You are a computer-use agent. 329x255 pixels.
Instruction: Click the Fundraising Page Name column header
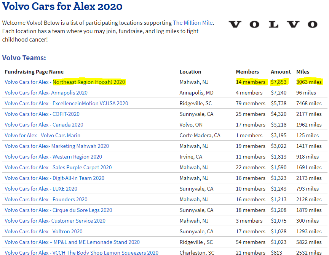(34, 72)
